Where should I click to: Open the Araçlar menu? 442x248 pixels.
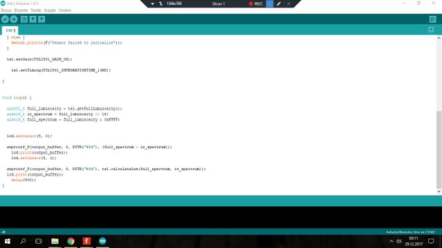coord(50,10)
